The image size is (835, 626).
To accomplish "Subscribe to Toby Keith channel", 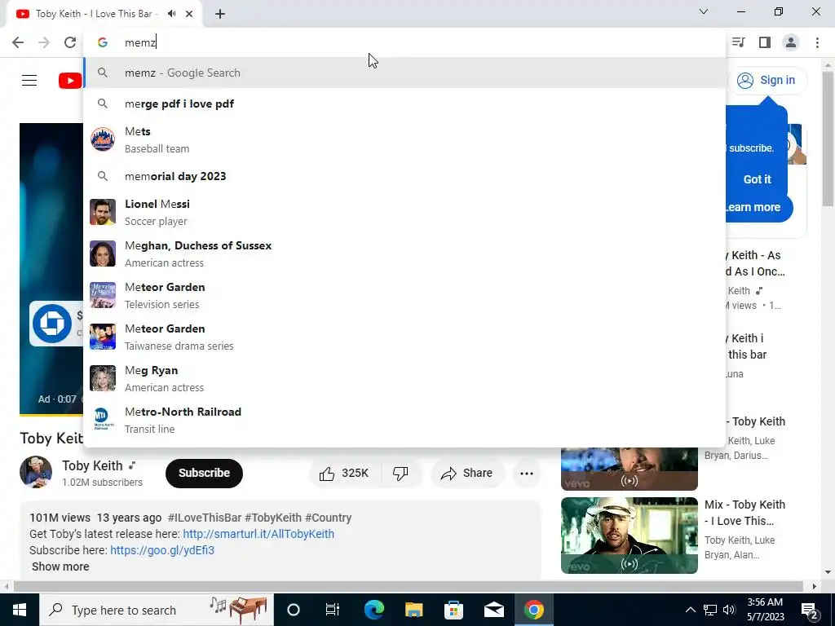I will click(204, 473).
